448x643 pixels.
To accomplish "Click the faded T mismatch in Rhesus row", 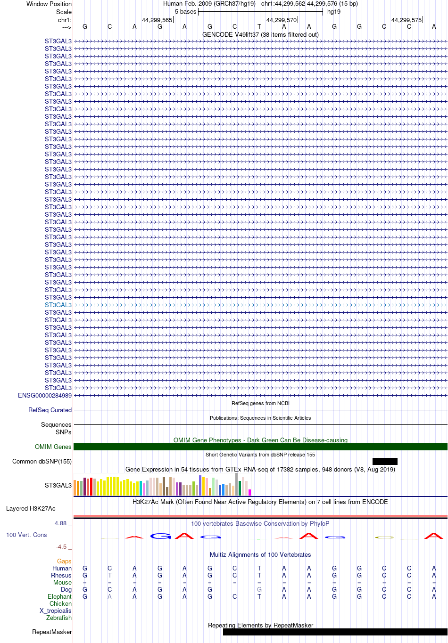I will coord(110,575).
